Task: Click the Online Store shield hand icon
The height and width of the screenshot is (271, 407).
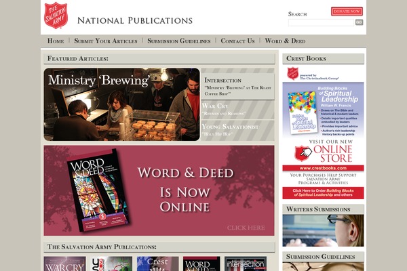Action: pos(303,153)
